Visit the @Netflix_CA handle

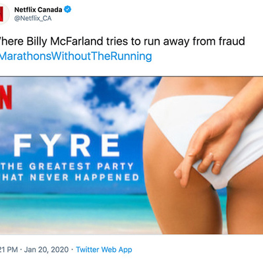(x=33, y=18)
